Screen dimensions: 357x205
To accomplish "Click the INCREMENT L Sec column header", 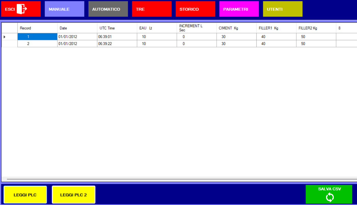I will click(x=197, y=28).
